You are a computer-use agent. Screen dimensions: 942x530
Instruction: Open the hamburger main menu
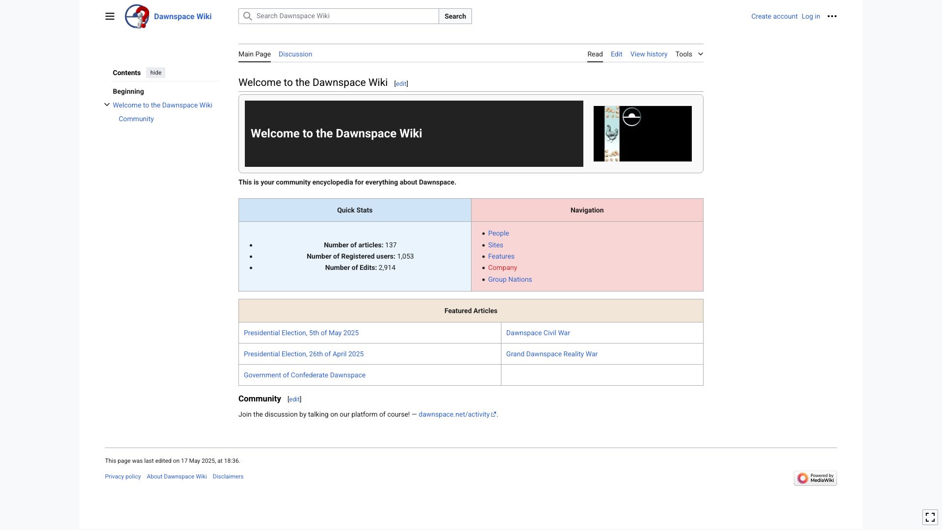coord(110,16)
